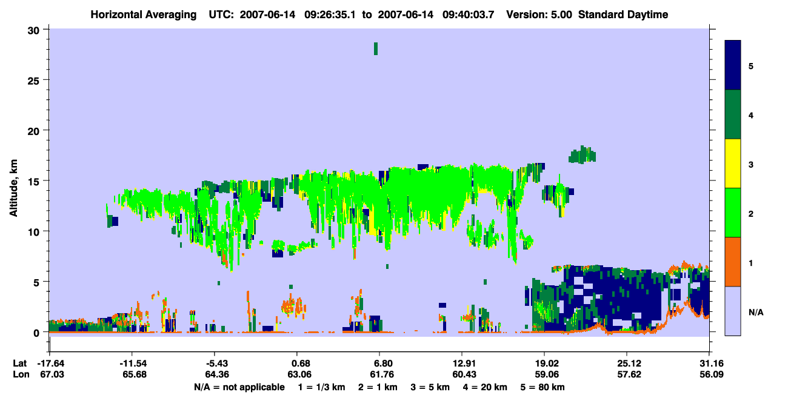This screenshot has height=404, width=788.
Task: Click the y-axis tick label 20
Action: pyautogui.click(x=35, y=130)
